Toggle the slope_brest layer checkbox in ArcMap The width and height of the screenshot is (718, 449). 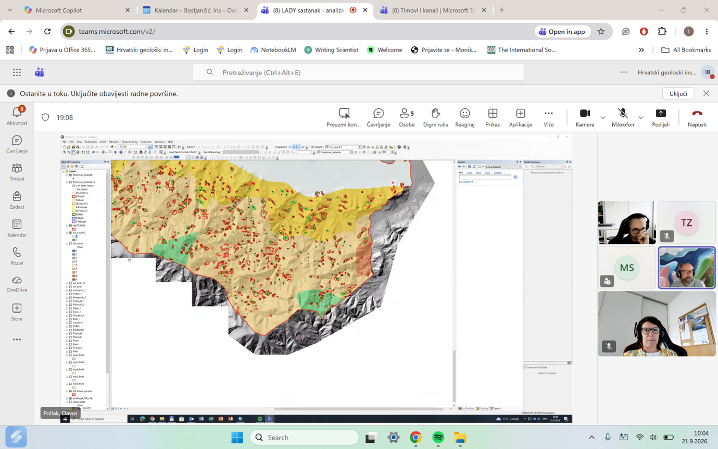[x=70, y=402]
